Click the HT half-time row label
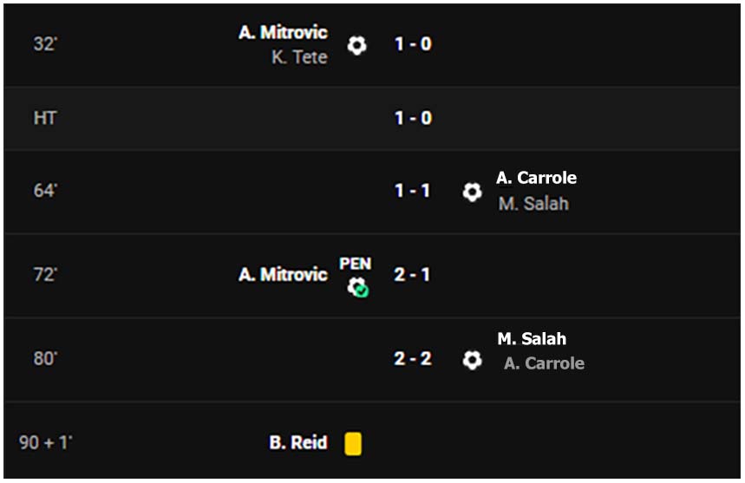Viewport: 745px width, 483px height. (45, 118)
